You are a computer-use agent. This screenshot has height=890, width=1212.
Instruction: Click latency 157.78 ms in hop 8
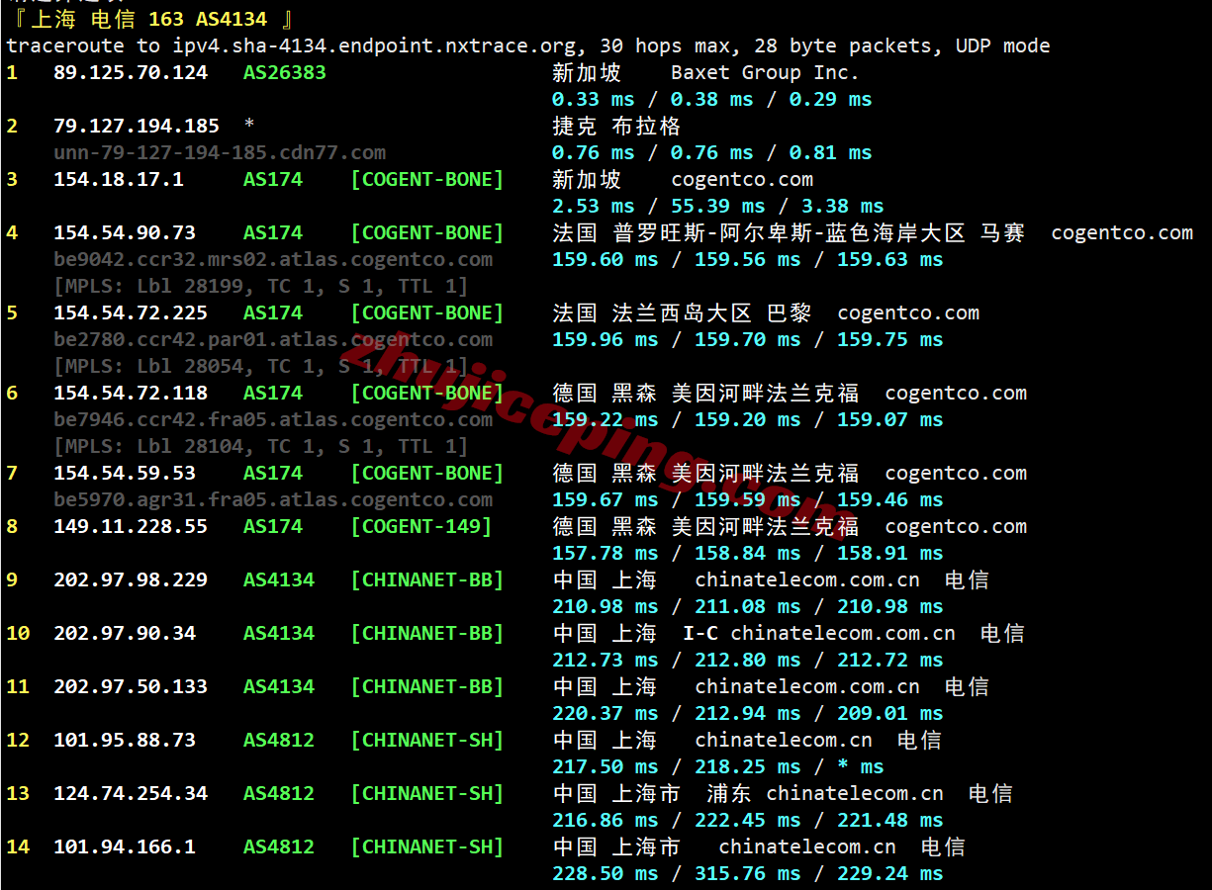pyautogui.click(x=605, y=553)
